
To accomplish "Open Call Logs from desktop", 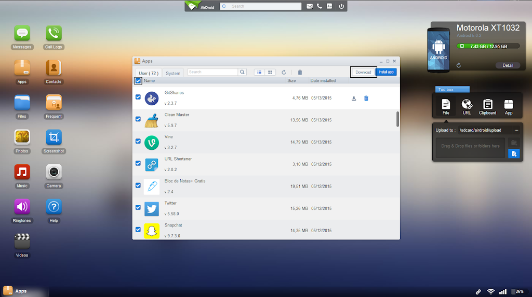I will click(x=54, y=34).
